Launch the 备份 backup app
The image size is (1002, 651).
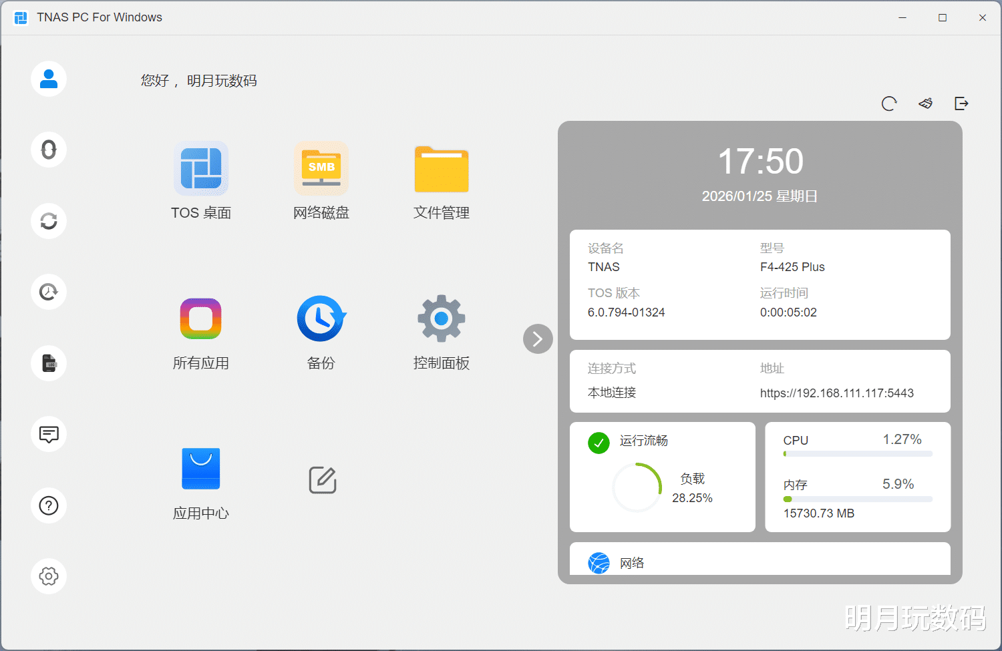321,333
